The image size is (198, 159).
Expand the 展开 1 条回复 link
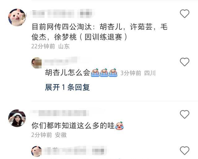pos(67,87)
